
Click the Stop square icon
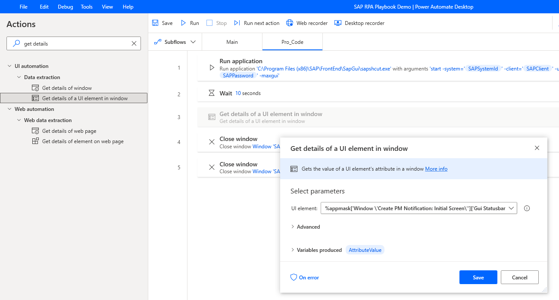[209, 23]
